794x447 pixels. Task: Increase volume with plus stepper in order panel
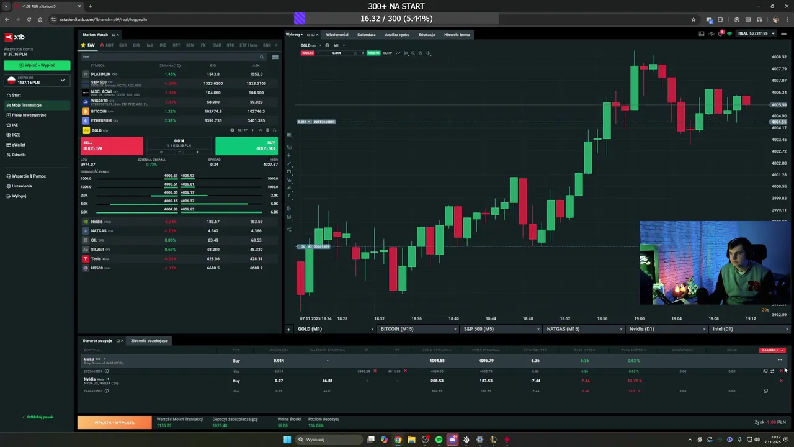click(x=197, y=152)
